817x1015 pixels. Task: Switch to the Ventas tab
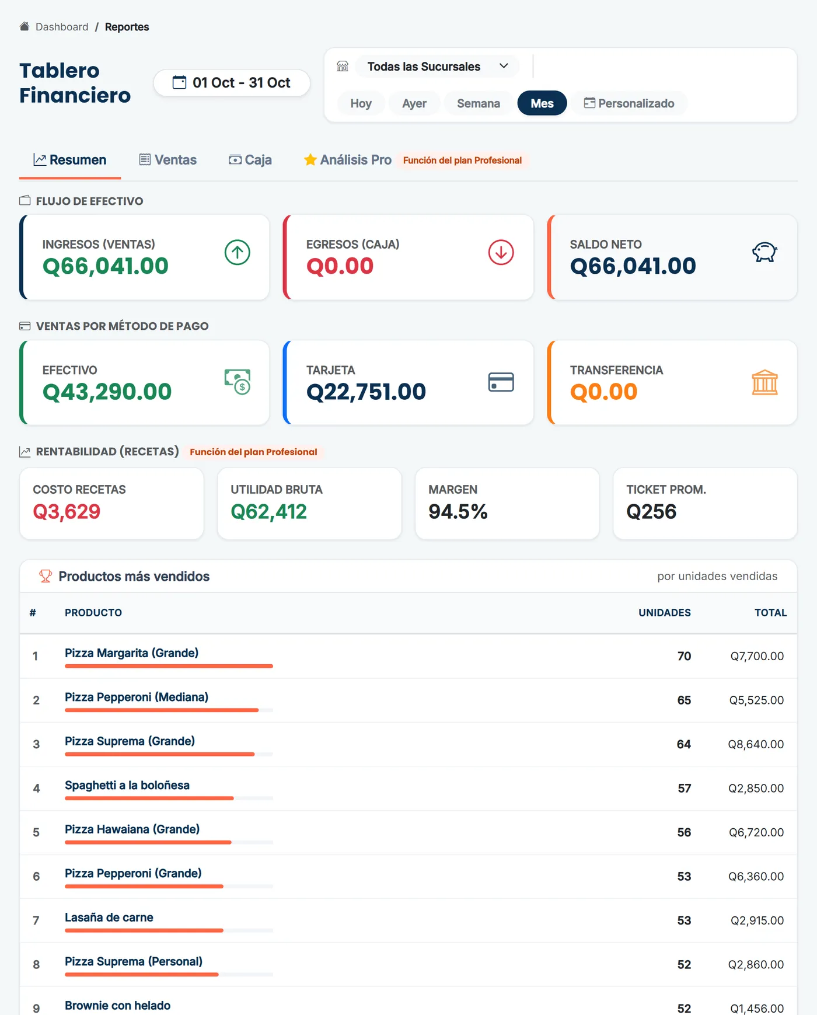click(x=168, y=160)
